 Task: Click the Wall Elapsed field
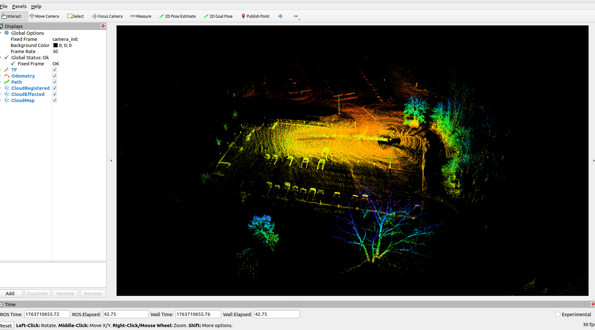coord(277,314)
